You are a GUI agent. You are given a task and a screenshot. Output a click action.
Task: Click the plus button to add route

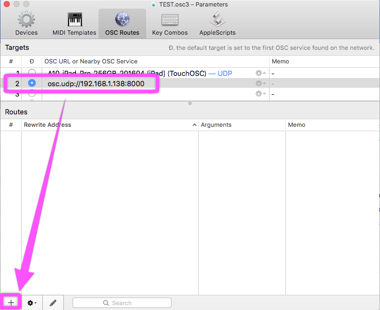[11, 302]
